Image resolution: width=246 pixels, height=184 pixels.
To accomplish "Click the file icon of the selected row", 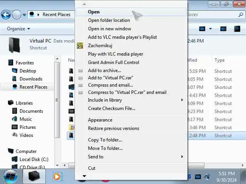I will (71, 135).
